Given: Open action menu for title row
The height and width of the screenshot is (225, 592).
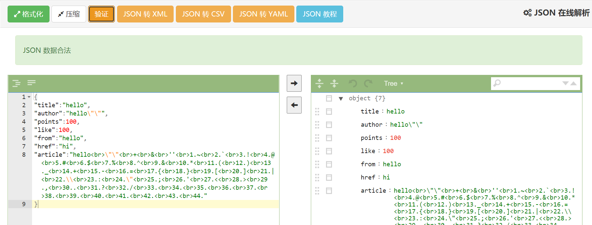Looking at the screenshot, I should pyautogui.click(x=329, y=112).
